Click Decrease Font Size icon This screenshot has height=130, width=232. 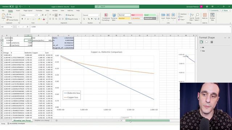[x=46, y=15]
